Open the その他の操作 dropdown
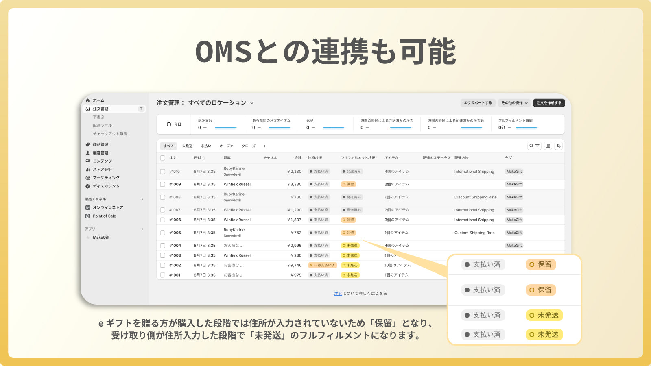Viewport: 651px width, 366px height. click(x=514, y=103)
